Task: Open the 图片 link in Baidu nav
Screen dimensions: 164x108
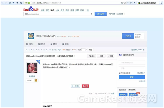Action: pyautogui.click(x=67, y=10)
